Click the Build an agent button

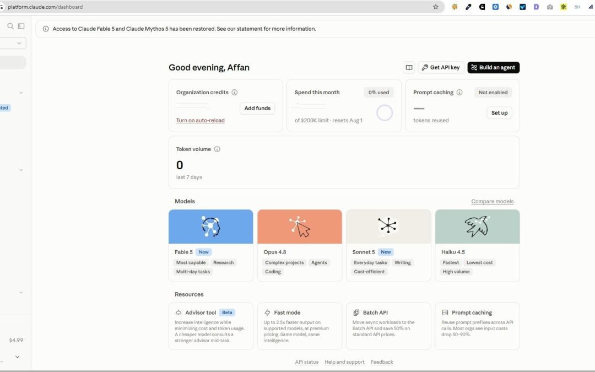click(x=493, y=68)
